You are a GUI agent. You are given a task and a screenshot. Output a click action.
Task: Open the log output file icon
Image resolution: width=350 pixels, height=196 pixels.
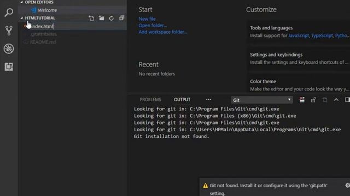click(325, 100)
